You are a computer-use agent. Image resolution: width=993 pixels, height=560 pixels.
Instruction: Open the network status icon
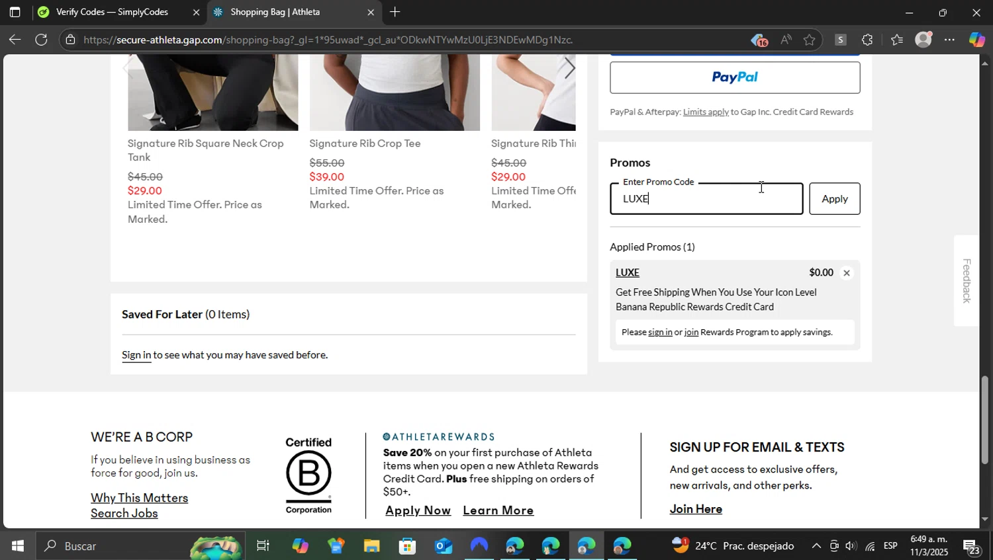(869, 546)
